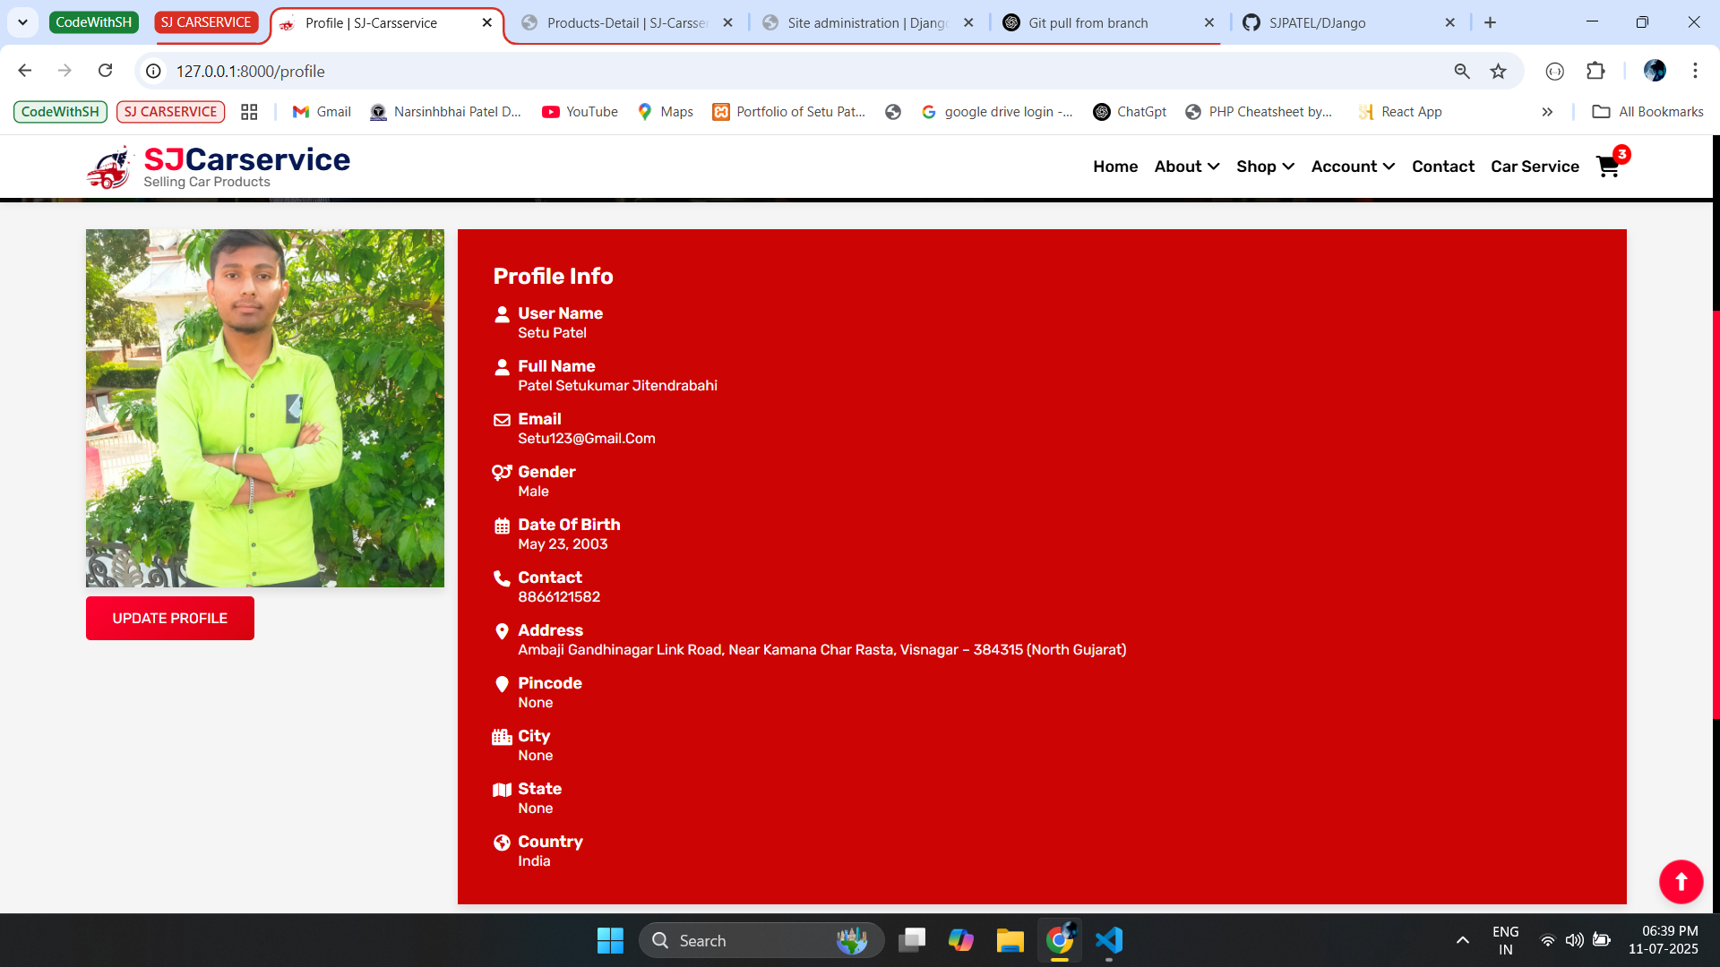Click the Update Profile button
1720x967 pixels.
170,619
